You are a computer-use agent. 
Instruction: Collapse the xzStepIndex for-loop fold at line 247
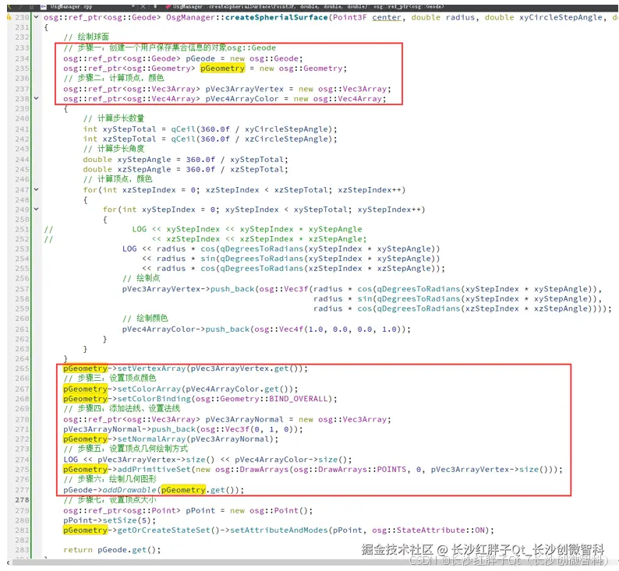[36, 189]
